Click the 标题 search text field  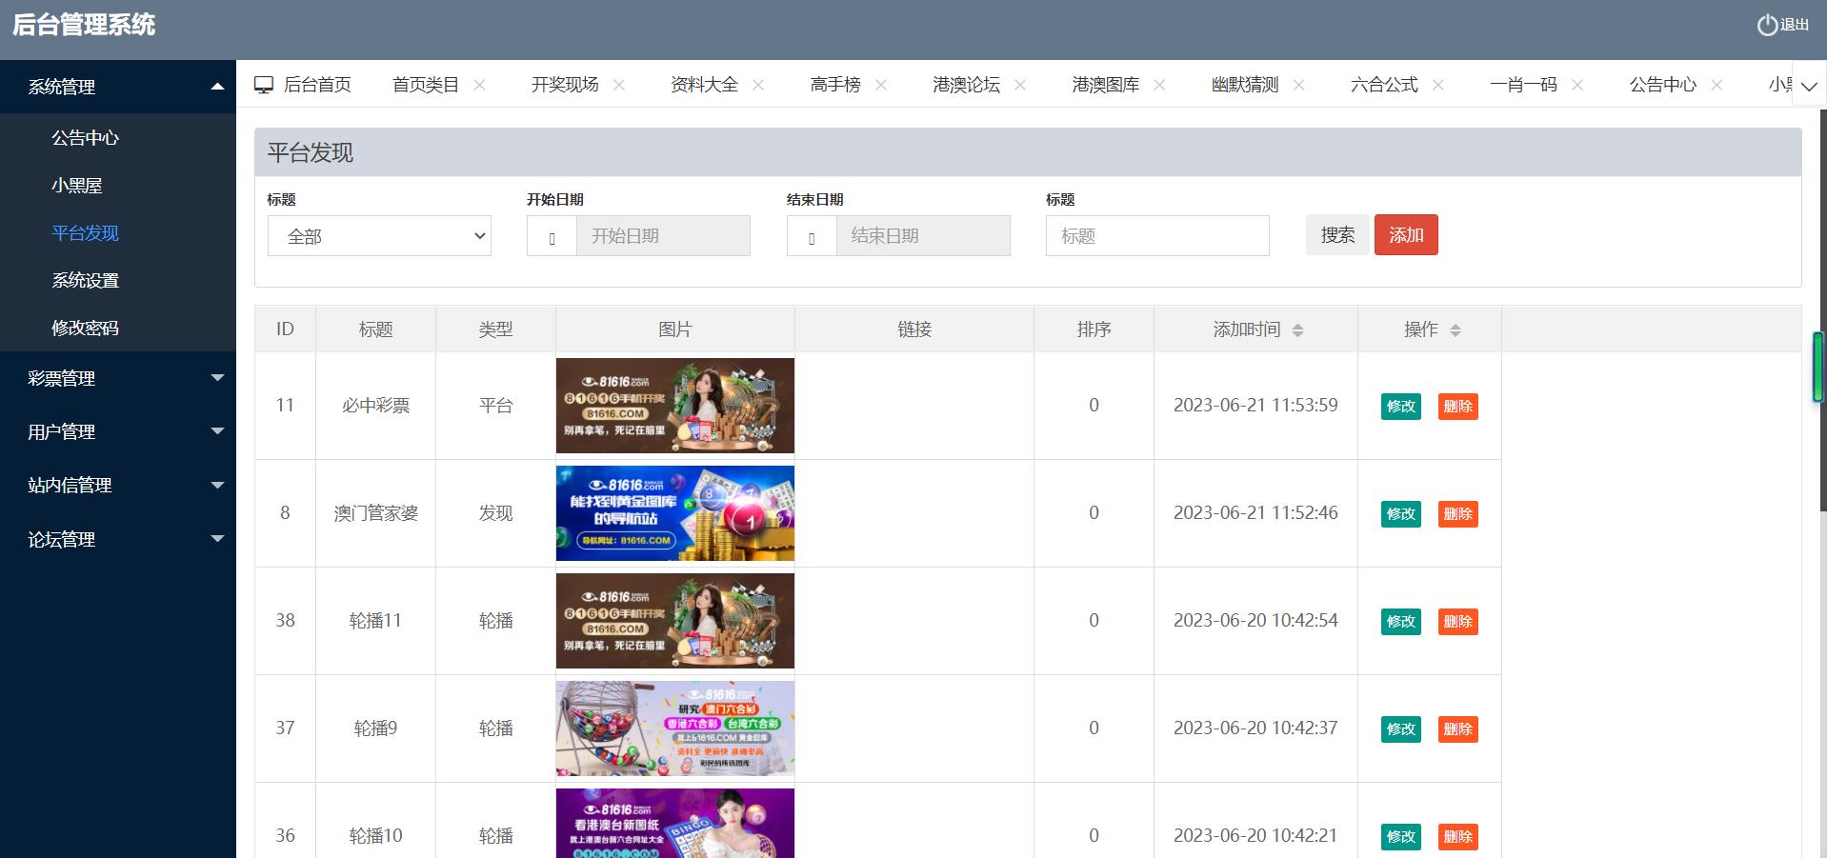(1157, 236)
